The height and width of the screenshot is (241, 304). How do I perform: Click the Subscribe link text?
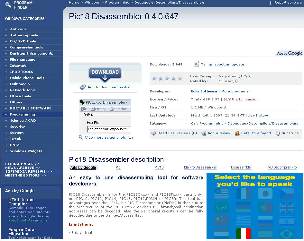pos(290,133)
